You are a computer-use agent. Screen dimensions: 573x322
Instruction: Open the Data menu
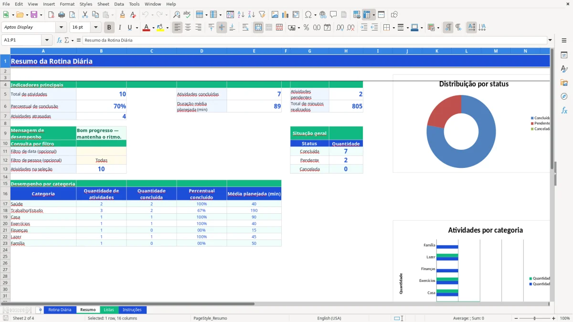tap(119, 4)
